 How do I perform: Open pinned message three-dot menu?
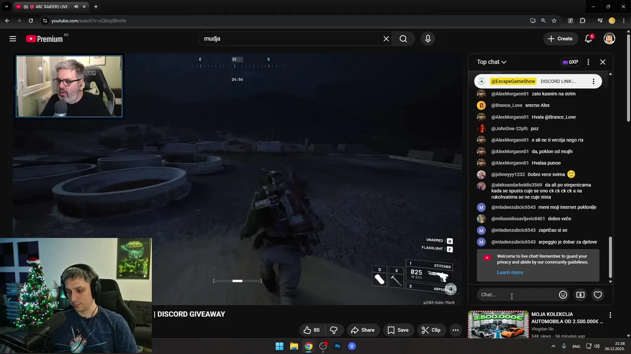pos(594,82)
